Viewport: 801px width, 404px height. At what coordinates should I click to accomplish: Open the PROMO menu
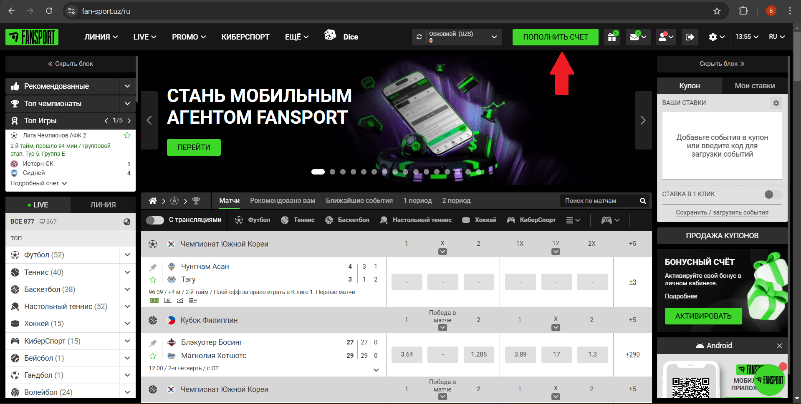pyautogui.click(x=189, y=37)
